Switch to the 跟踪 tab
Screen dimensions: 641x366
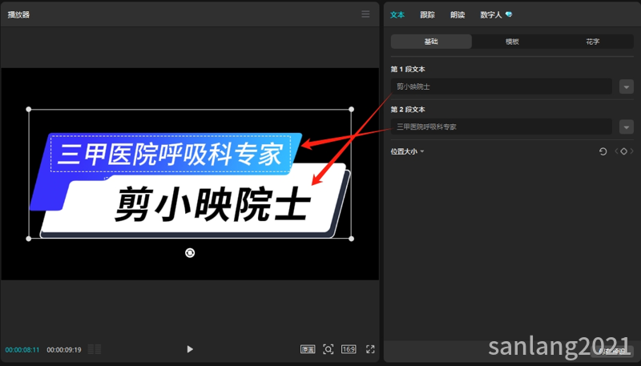click(x=427, y=14)
